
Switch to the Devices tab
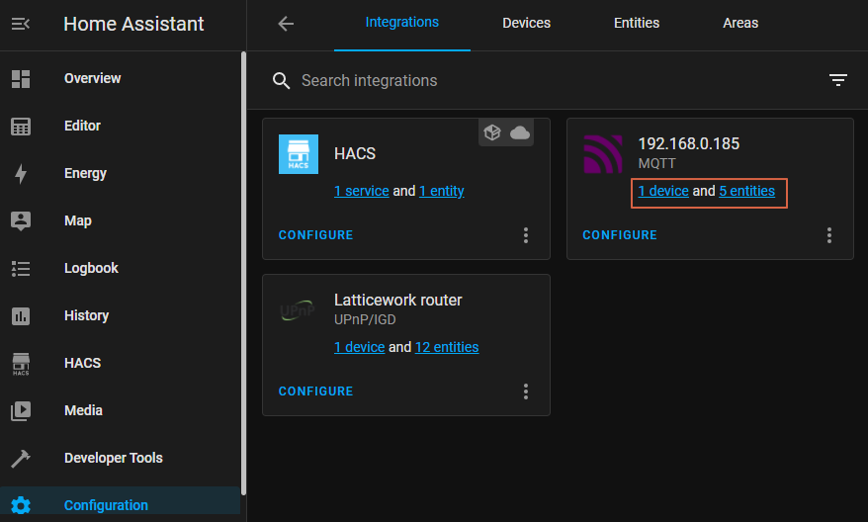click(527, 23)
